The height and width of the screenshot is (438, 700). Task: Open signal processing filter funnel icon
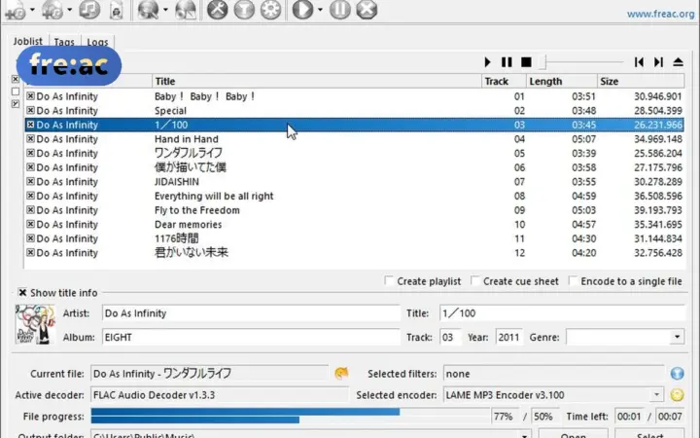point(244,10)
